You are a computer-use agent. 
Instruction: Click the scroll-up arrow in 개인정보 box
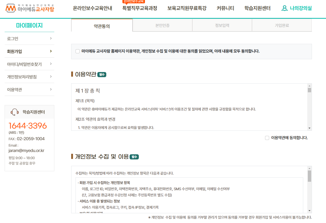[309, 168]
